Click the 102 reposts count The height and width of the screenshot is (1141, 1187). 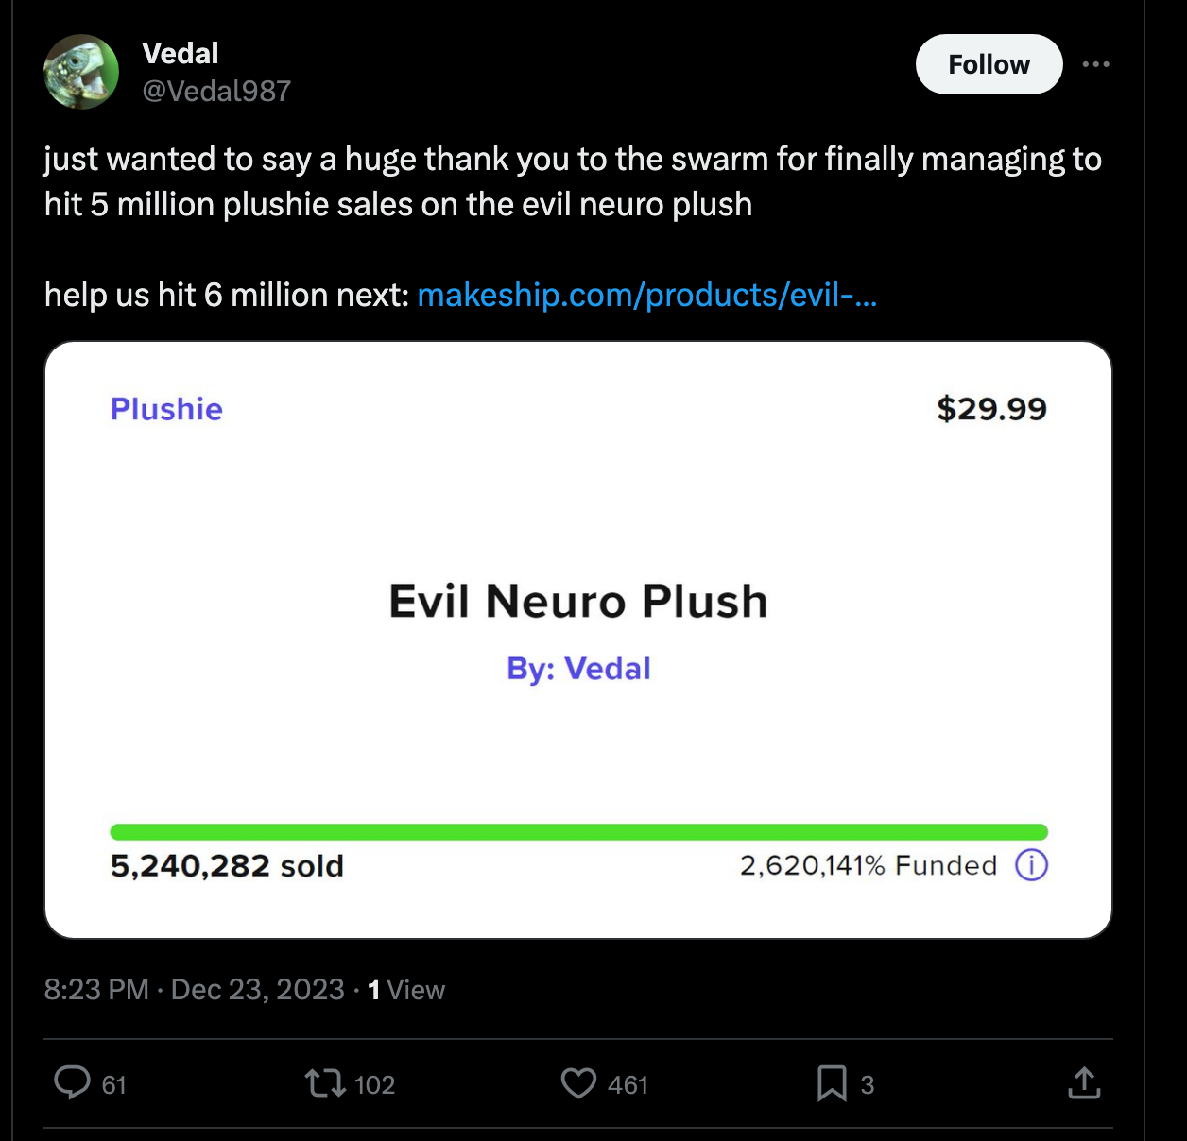(374, 1084)
